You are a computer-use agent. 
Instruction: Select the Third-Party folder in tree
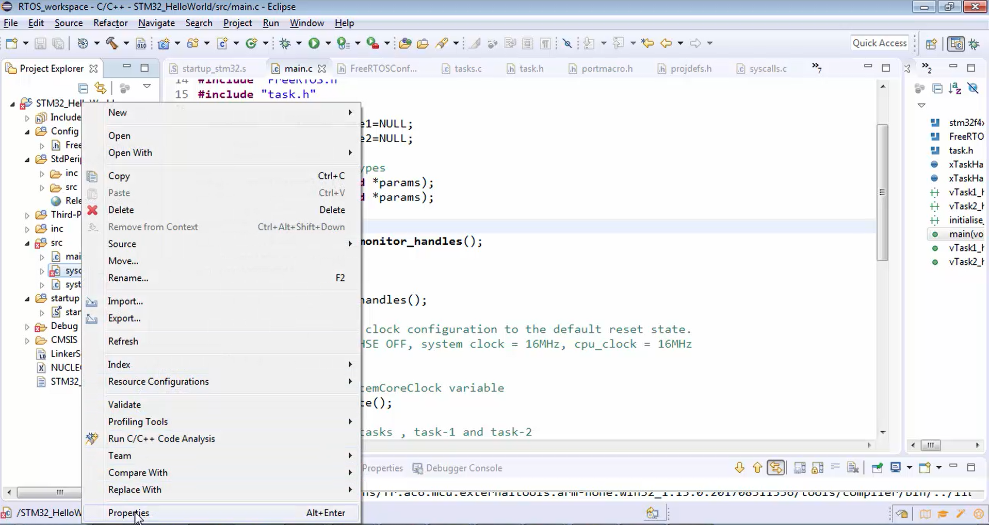point(58,214)
